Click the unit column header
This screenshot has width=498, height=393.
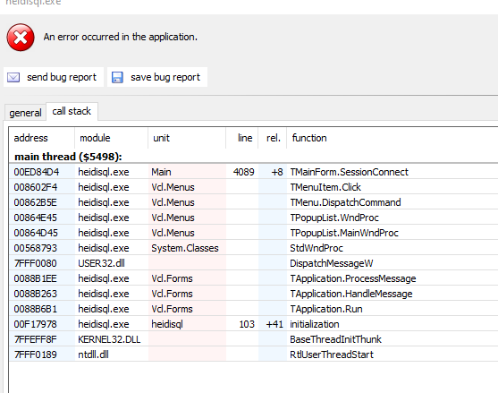[161, 138]
